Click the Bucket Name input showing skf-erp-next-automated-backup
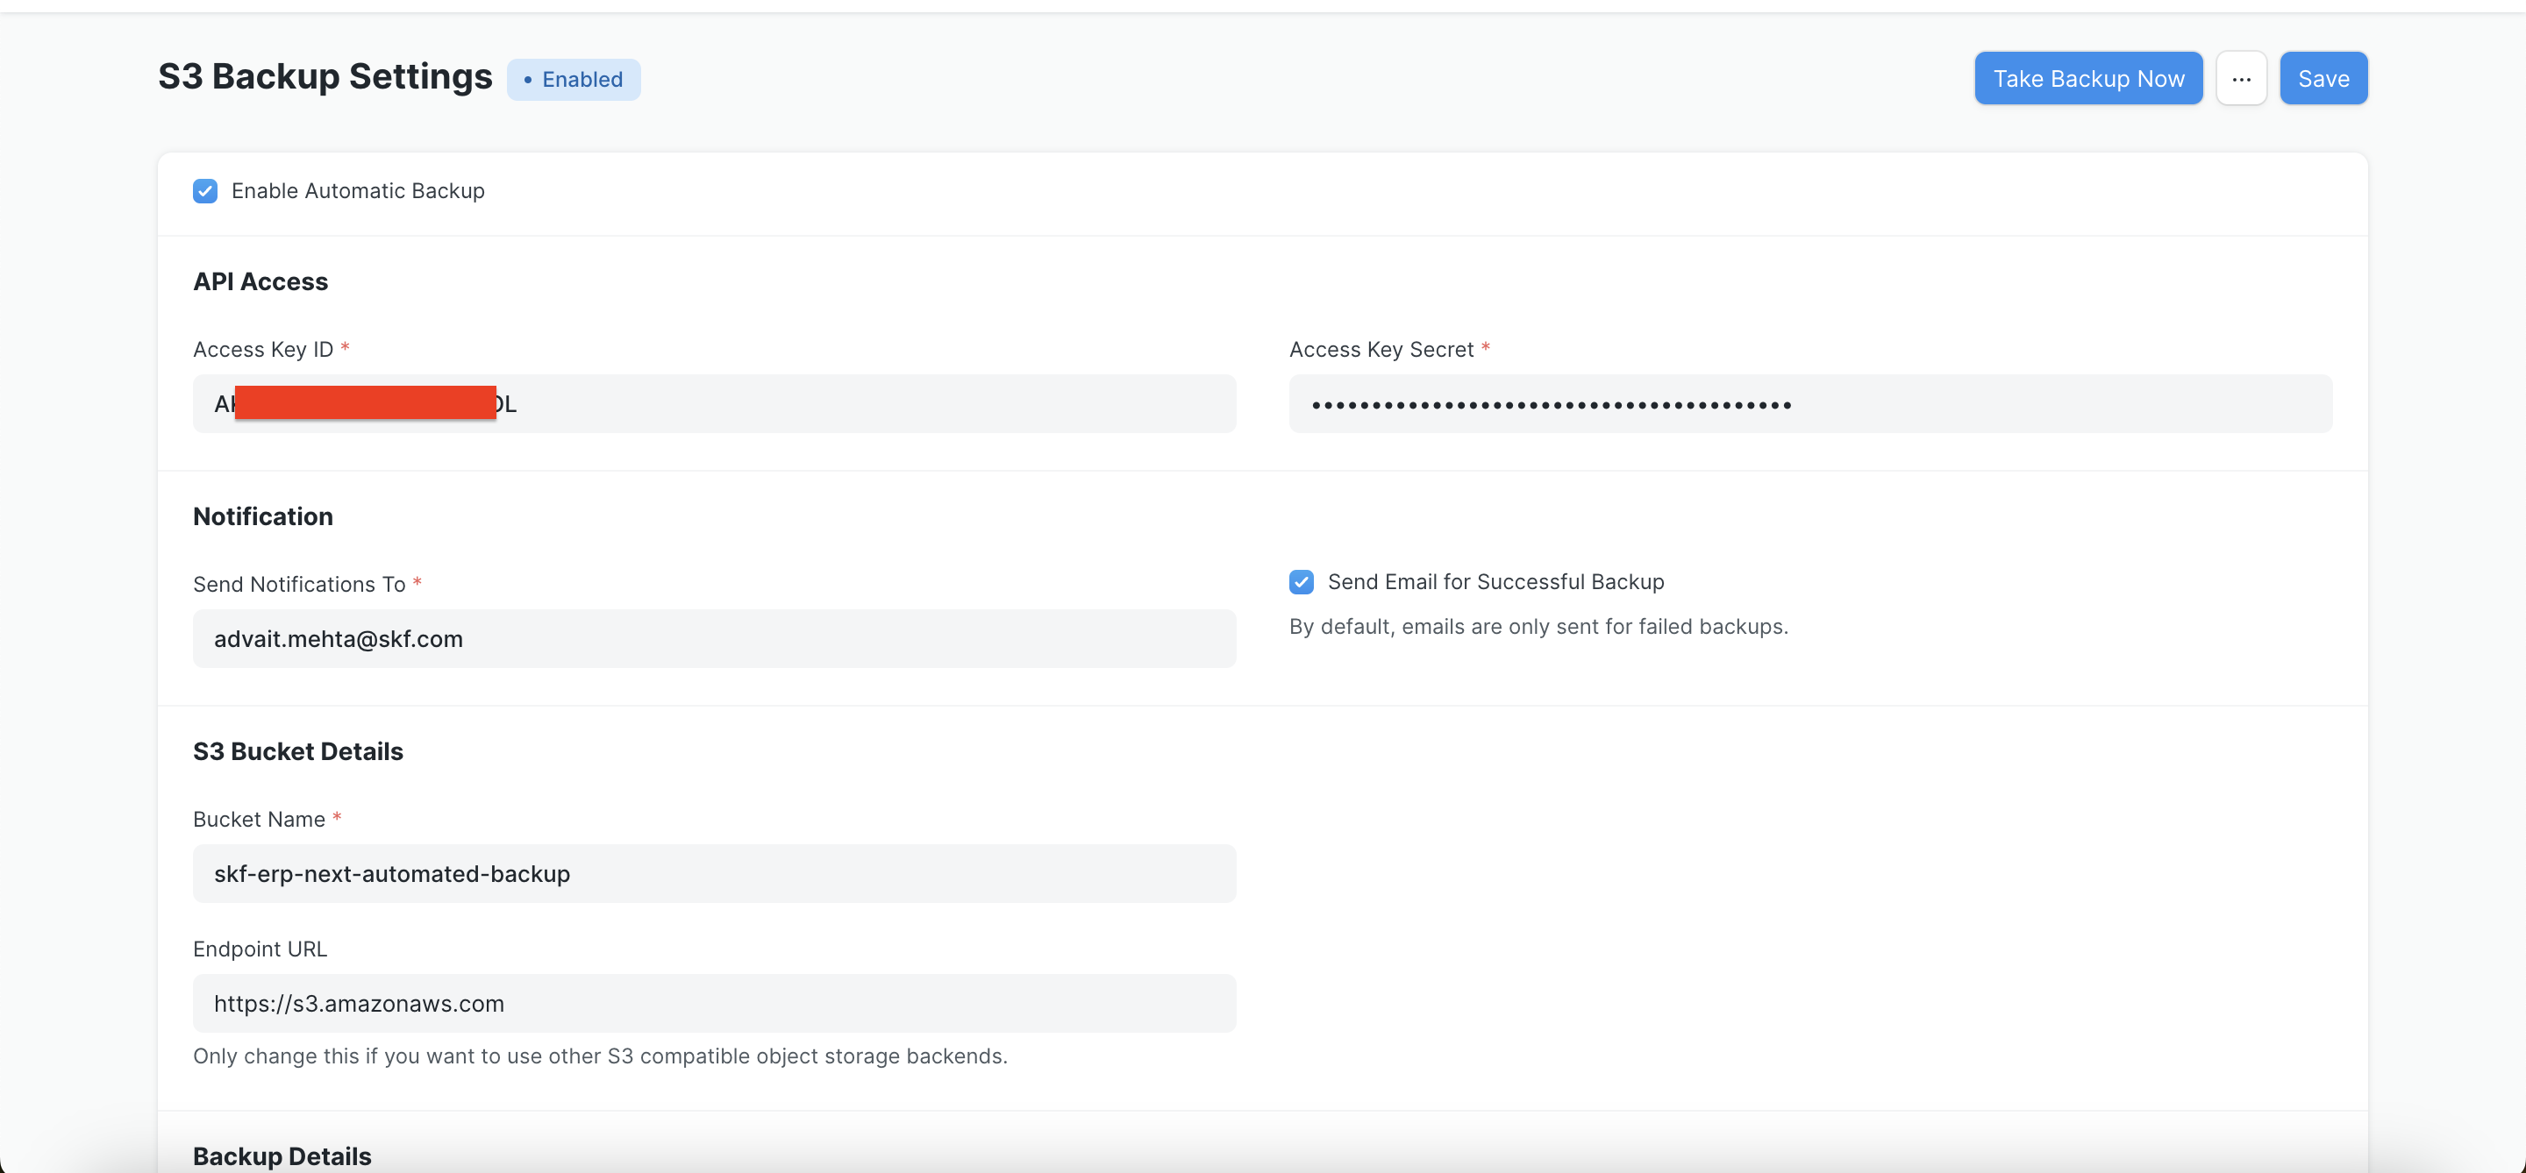This screenshot has width=2526, height=1173. click(x=714, y=873)
